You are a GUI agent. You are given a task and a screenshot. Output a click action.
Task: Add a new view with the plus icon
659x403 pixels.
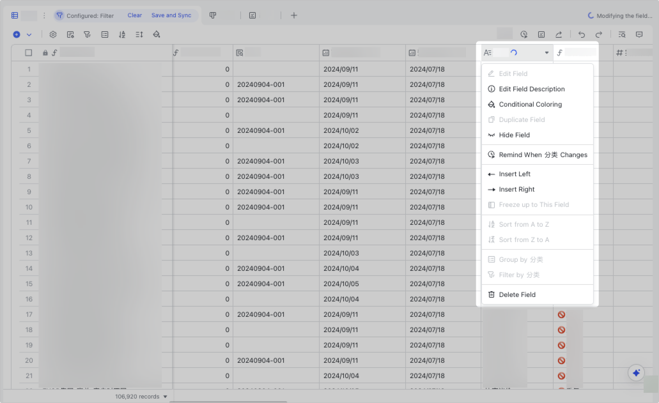[x=294, y=15]
